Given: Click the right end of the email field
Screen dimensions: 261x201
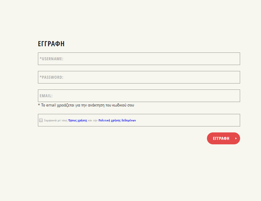Looking at the screenshot, I should [233, 96].
